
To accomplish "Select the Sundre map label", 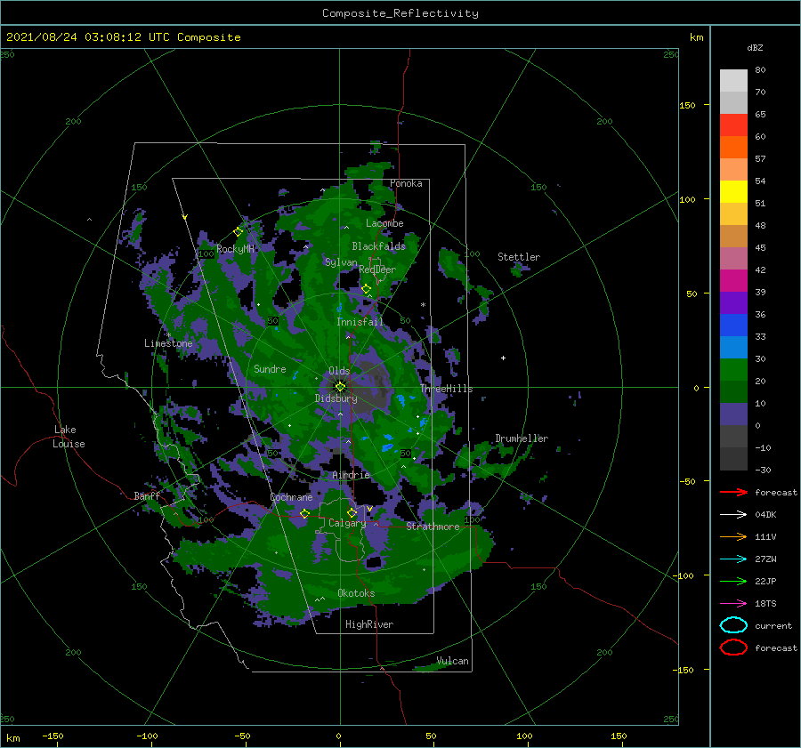I will pyautogui.click(x=270, y=368).
